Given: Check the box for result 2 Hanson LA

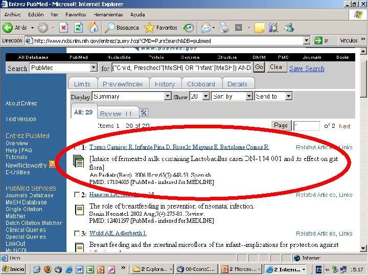Looking at the screenshot, I should (77, 195).
